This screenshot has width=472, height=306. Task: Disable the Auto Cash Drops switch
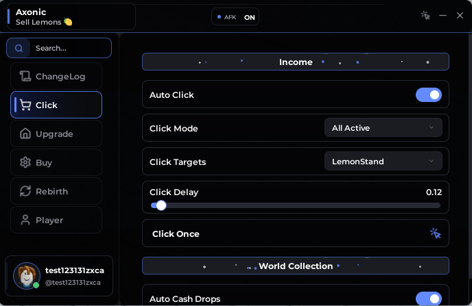point(429,298)
